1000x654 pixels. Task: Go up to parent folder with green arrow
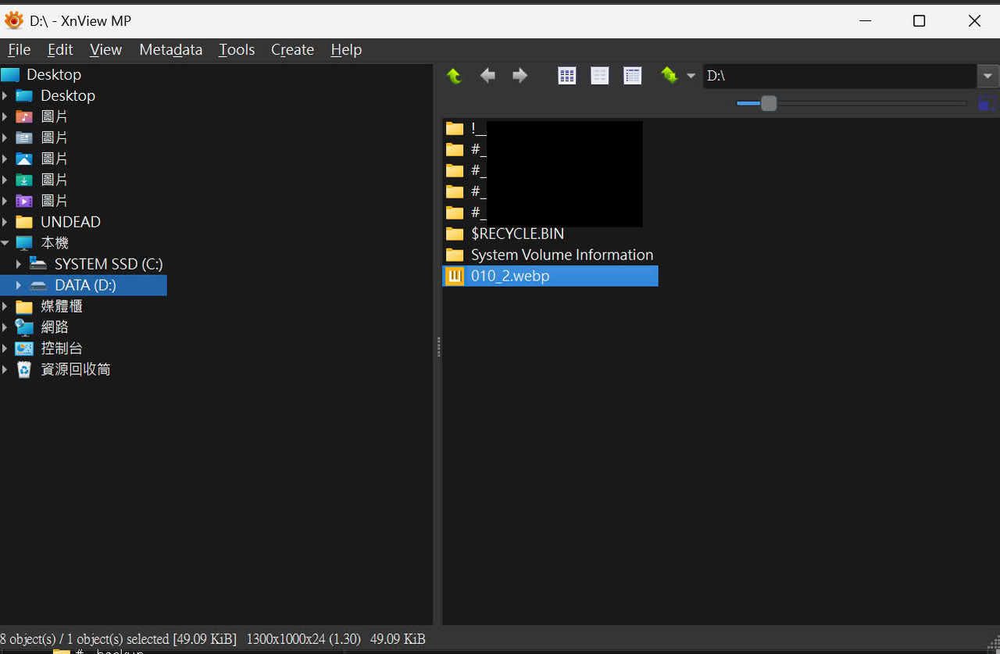pos(454,76)
